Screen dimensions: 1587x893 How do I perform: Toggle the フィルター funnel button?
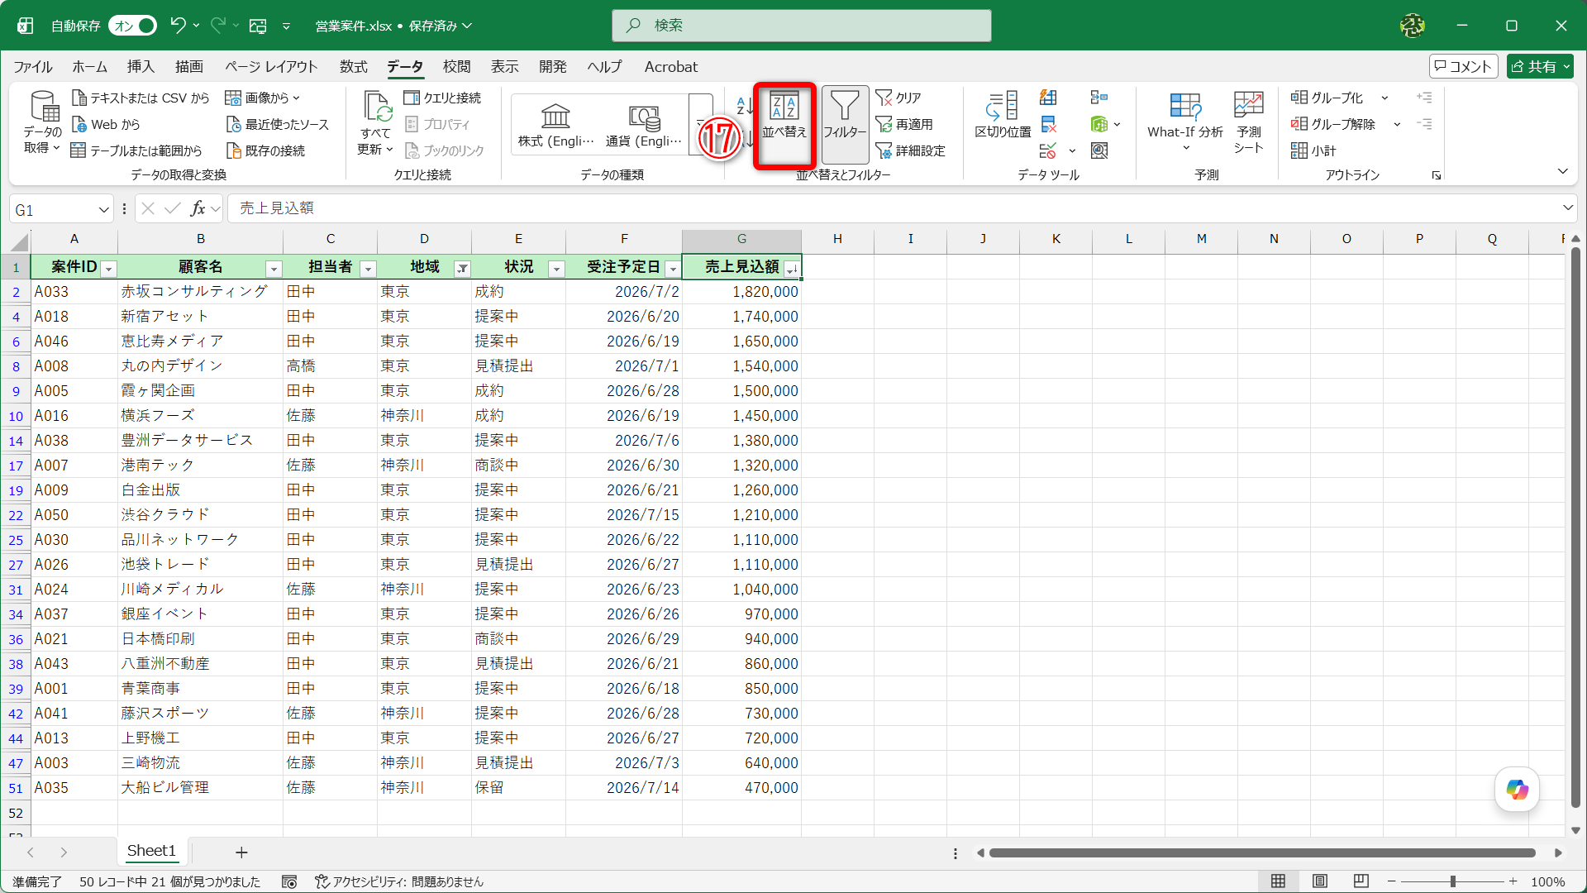[844, 125]
